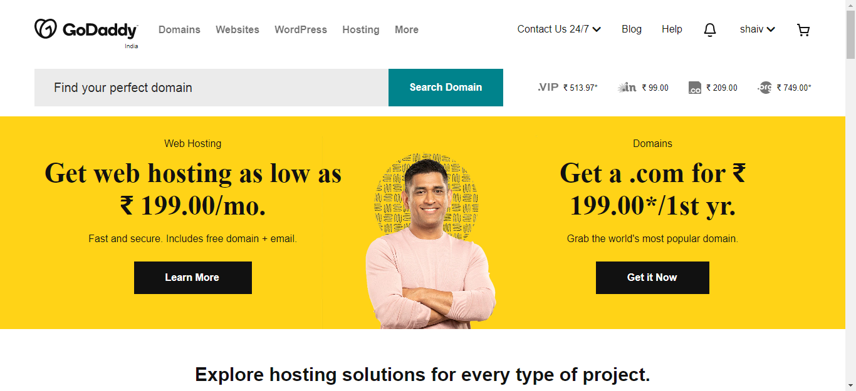Click Learn More for web hosting
Viewport: 856px width, 391px height.
pyautogui.click(x=192, y=278)
